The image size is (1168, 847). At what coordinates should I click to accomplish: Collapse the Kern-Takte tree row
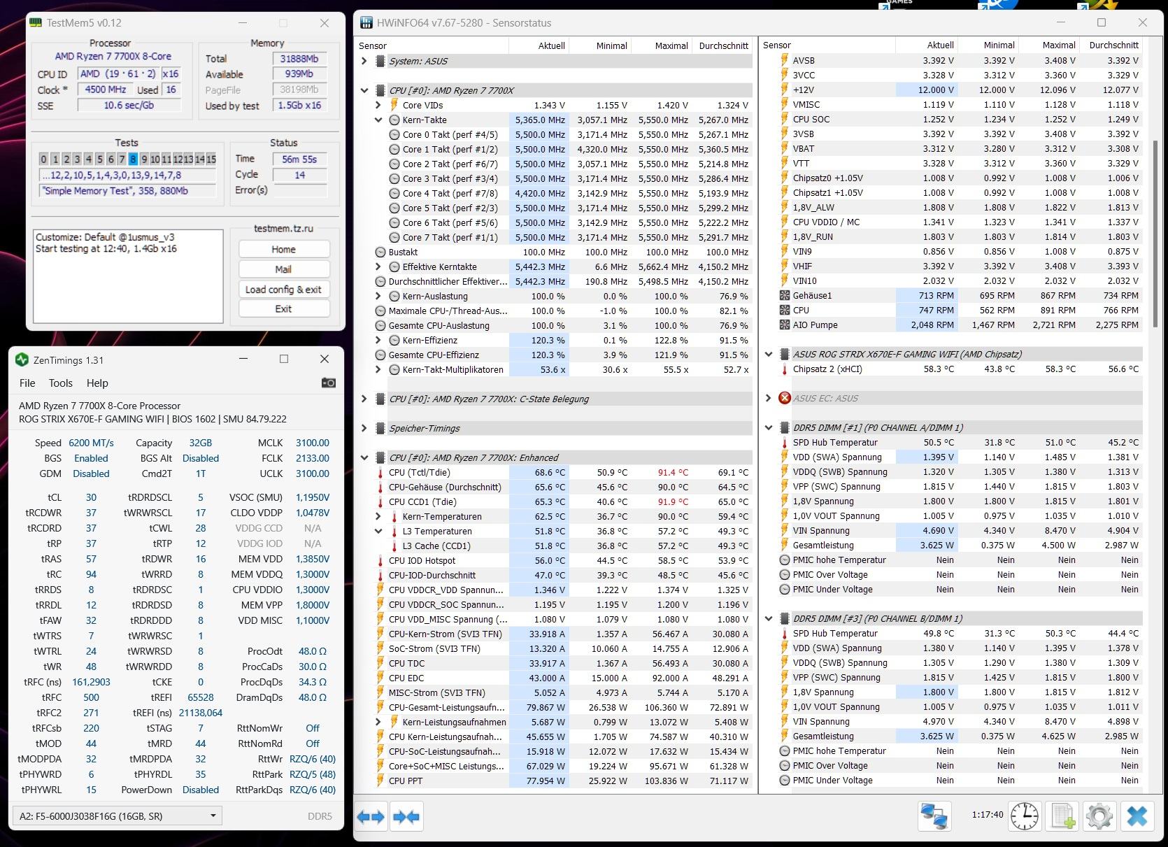point(378,120)
